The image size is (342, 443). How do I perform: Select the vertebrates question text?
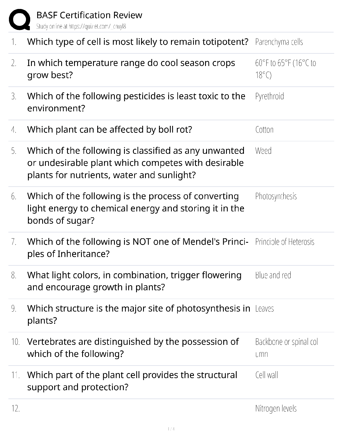pos(133,348)
